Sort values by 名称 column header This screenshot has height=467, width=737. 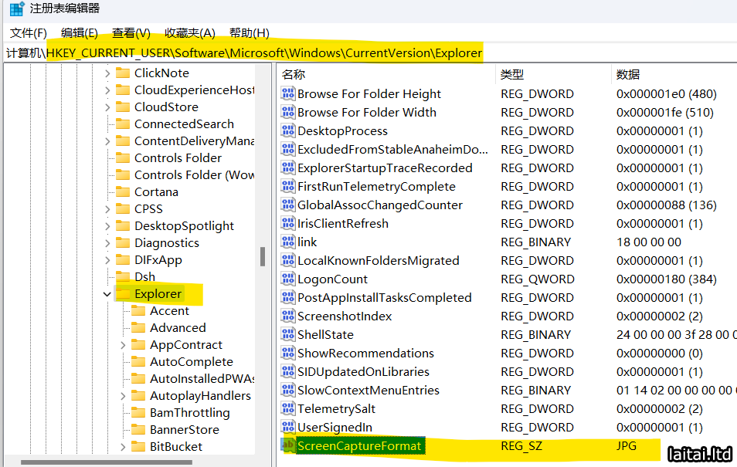pos(294,75)
